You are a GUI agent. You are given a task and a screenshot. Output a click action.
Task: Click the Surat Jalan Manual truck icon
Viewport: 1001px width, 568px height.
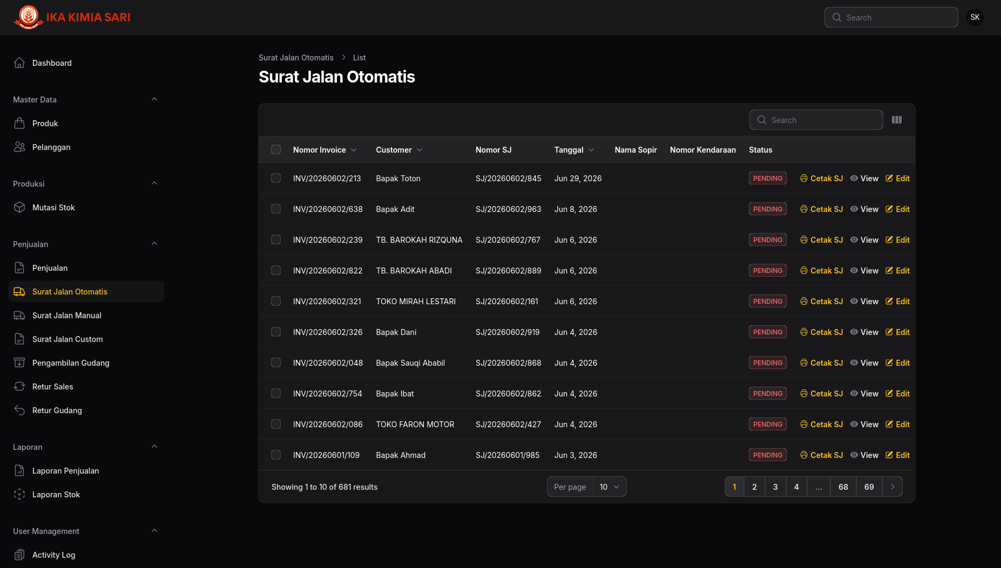tap(19, 315)
